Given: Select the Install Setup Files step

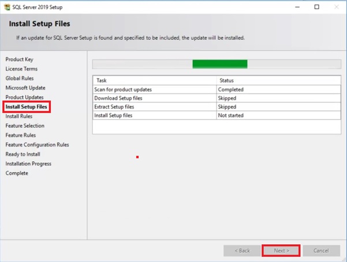Looking at the screenshot, I should (27, 107).
